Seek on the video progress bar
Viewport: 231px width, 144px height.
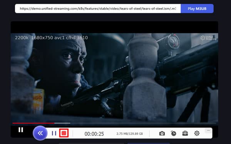click(x=114, y=123)
